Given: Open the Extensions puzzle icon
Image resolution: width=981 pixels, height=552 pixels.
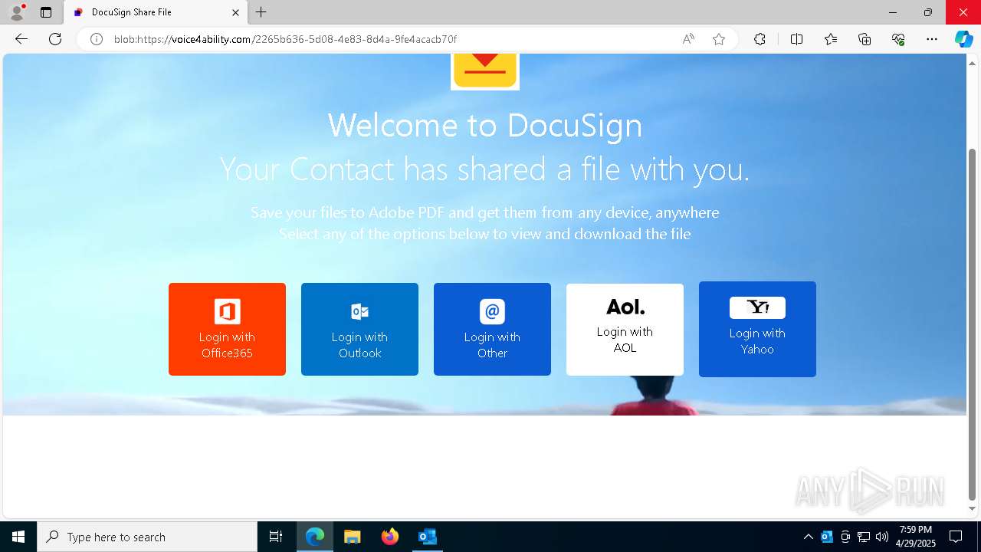Looking at the screenshot, I should pos(760,39).
